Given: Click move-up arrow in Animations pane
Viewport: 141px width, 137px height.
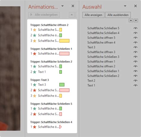Looking at the screenshot, I should click(x=72, y=15).
